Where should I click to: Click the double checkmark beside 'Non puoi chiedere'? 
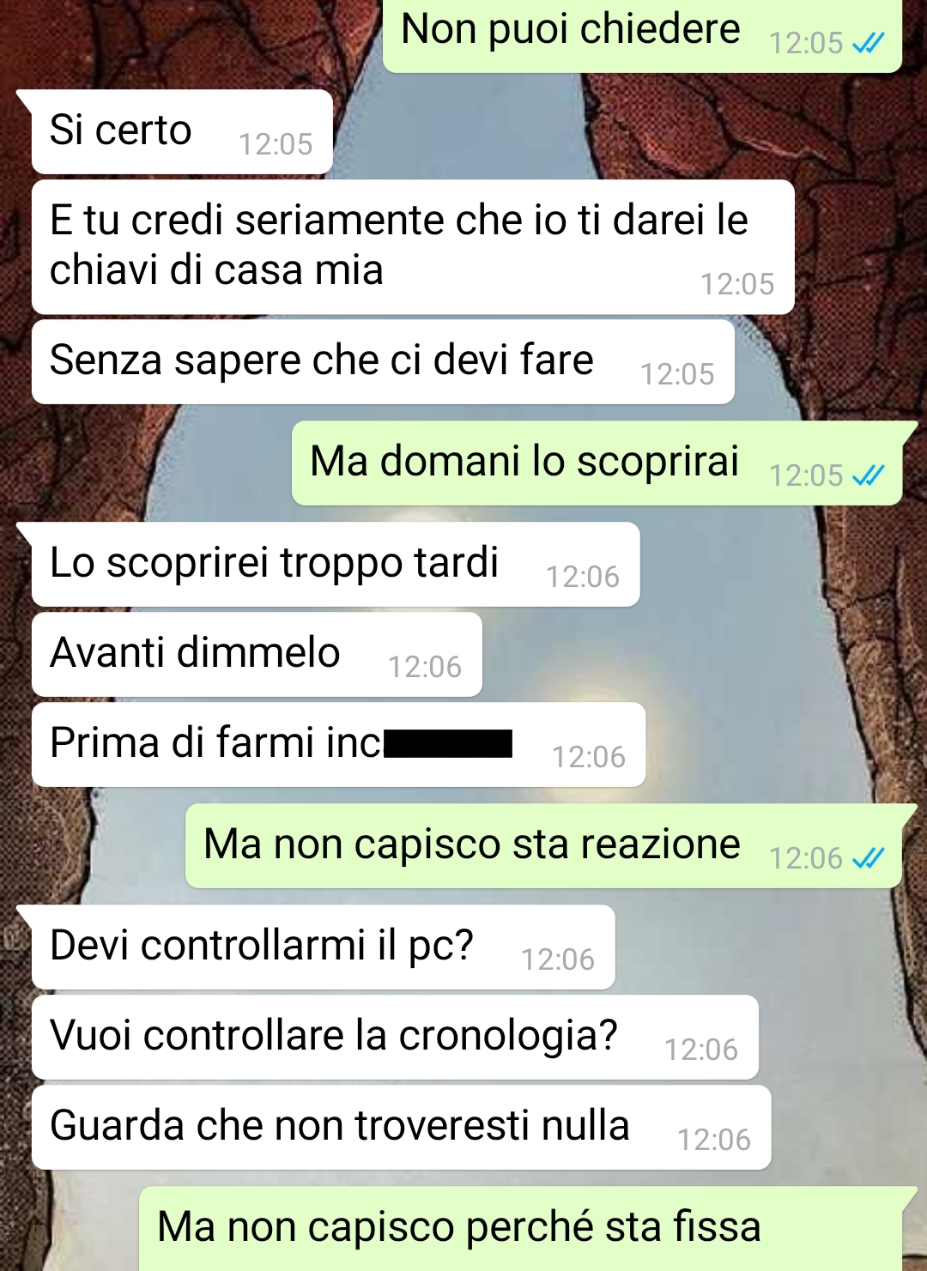point(869,43)
